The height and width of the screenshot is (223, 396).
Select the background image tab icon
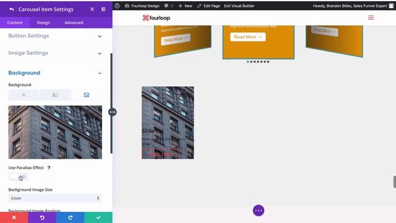click(87, 95)
